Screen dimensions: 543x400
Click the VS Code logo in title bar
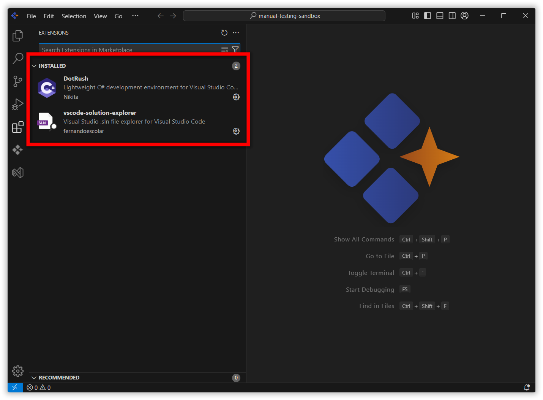click(x=15, y=16)
